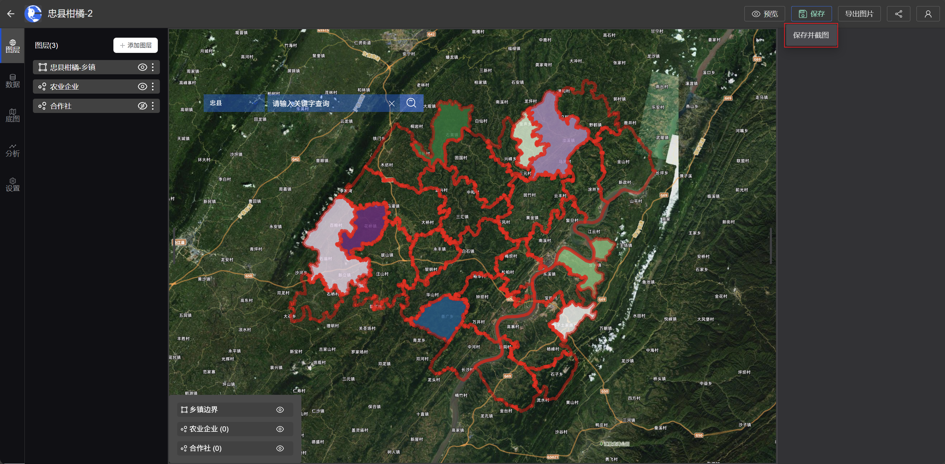Open more options for 忠县柑橘-乡镇 layer
The height and width of the screenshot is (464, 945).
click(x=153, y=67)
